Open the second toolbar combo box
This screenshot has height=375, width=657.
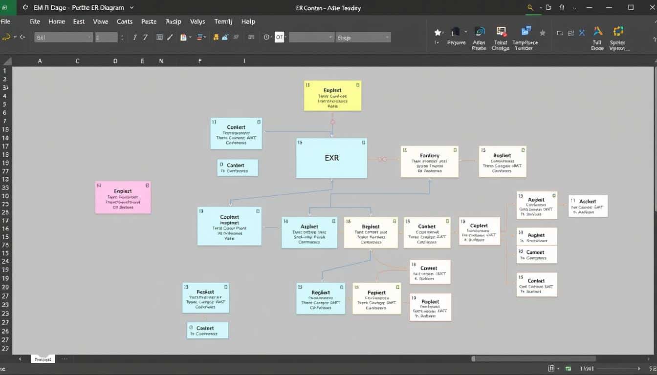click(x=107, y=37)
